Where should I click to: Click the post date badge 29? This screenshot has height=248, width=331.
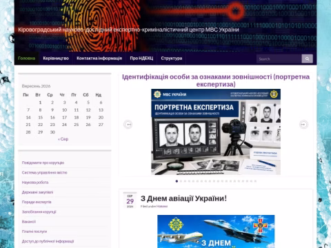click(130, 201)
